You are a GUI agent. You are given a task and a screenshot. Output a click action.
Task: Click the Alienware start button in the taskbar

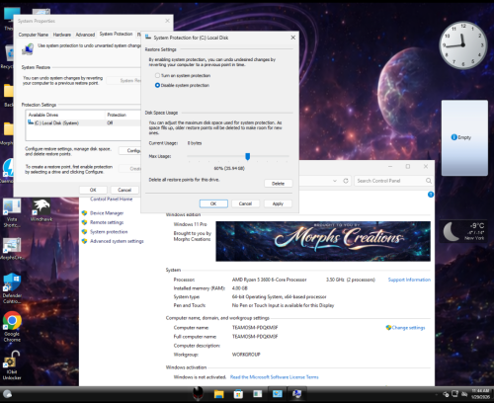coord(198,393)
